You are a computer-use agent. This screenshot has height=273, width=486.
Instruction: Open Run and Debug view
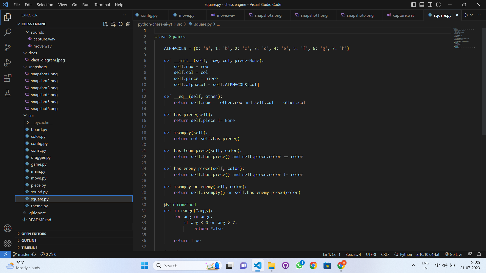coord(8,63)
